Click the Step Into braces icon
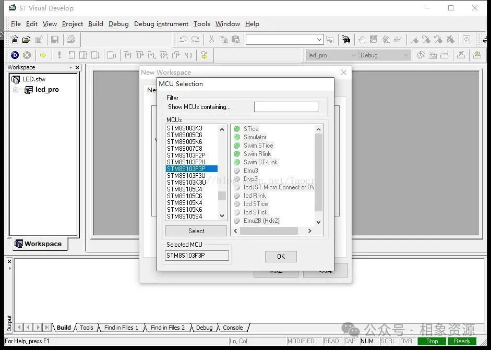 tap(128, 55)
